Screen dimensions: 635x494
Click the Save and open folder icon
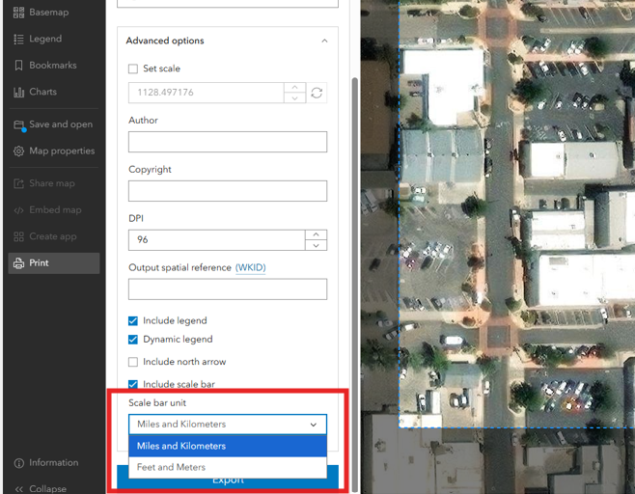tap(19, 124)
